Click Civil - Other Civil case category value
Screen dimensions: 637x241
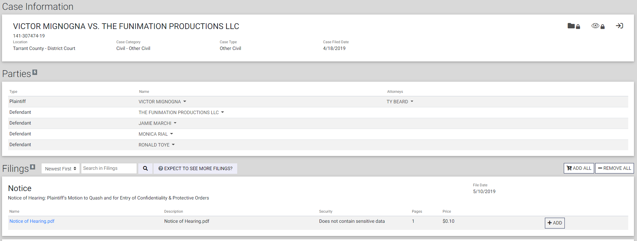tap(133, 48)
